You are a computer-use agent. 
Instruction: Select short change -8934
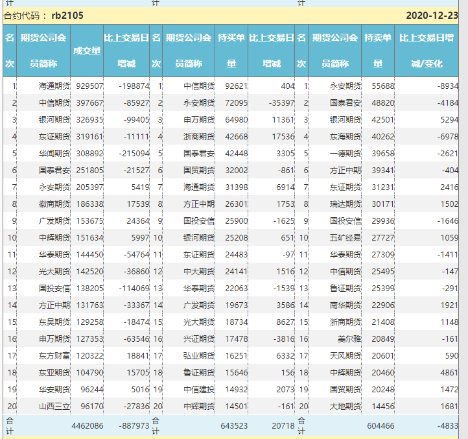coord(448,86)
